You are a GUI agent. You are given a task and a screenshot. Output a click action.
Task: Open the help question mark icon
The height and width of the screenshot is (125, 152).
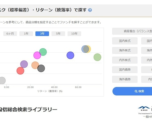90,10
